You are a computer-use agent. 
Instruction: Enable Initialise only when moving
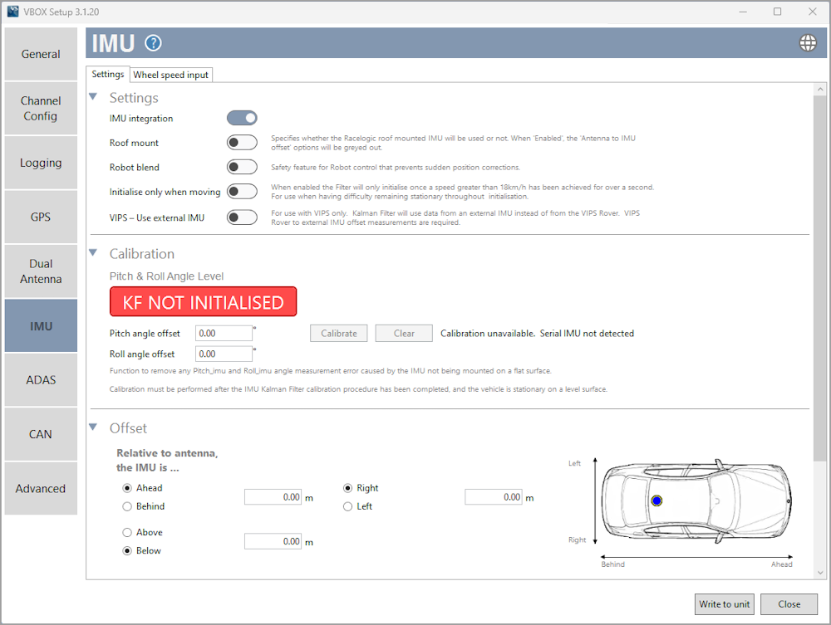[241, 191]
